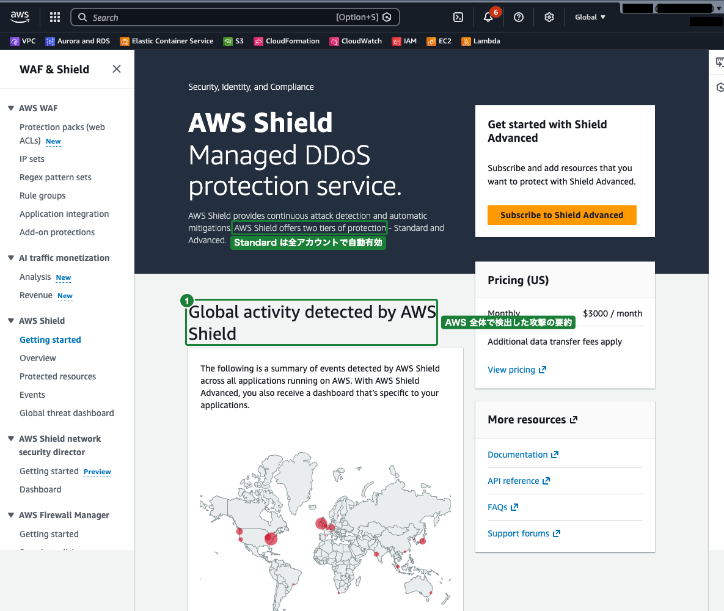Click the world attack map
This screenshot has height=611, width=724.
(326, 531)
